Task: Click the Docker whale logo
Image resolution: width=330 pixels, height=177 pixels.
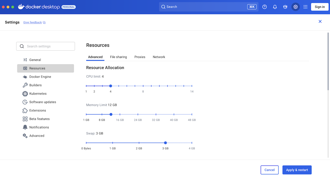Action: 21,7
